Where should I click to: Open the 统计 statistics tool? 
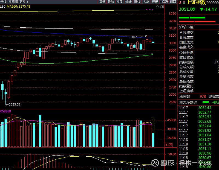[128, 2]
